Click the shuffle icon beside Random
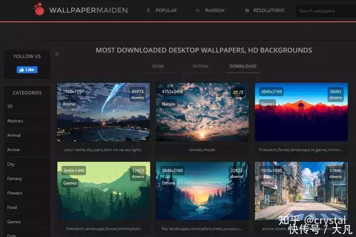The width and height of the screenshot is (356, 237). pos(197,10)
